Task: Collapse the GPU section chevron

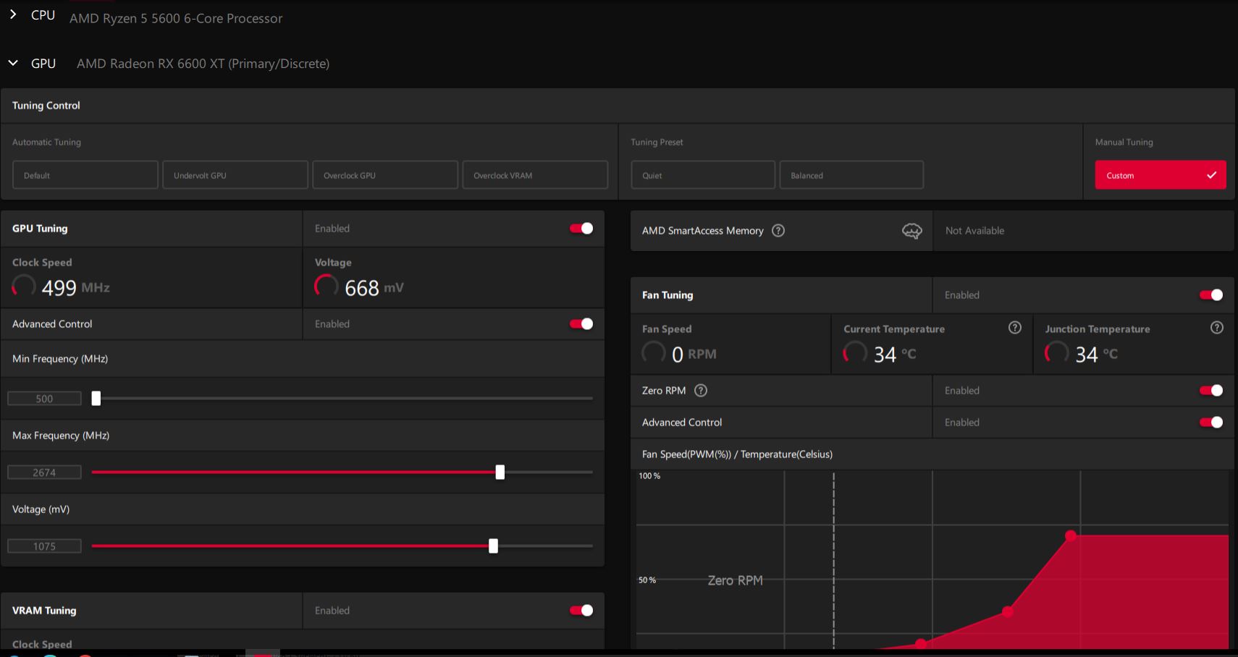Action: click(13, 63)
